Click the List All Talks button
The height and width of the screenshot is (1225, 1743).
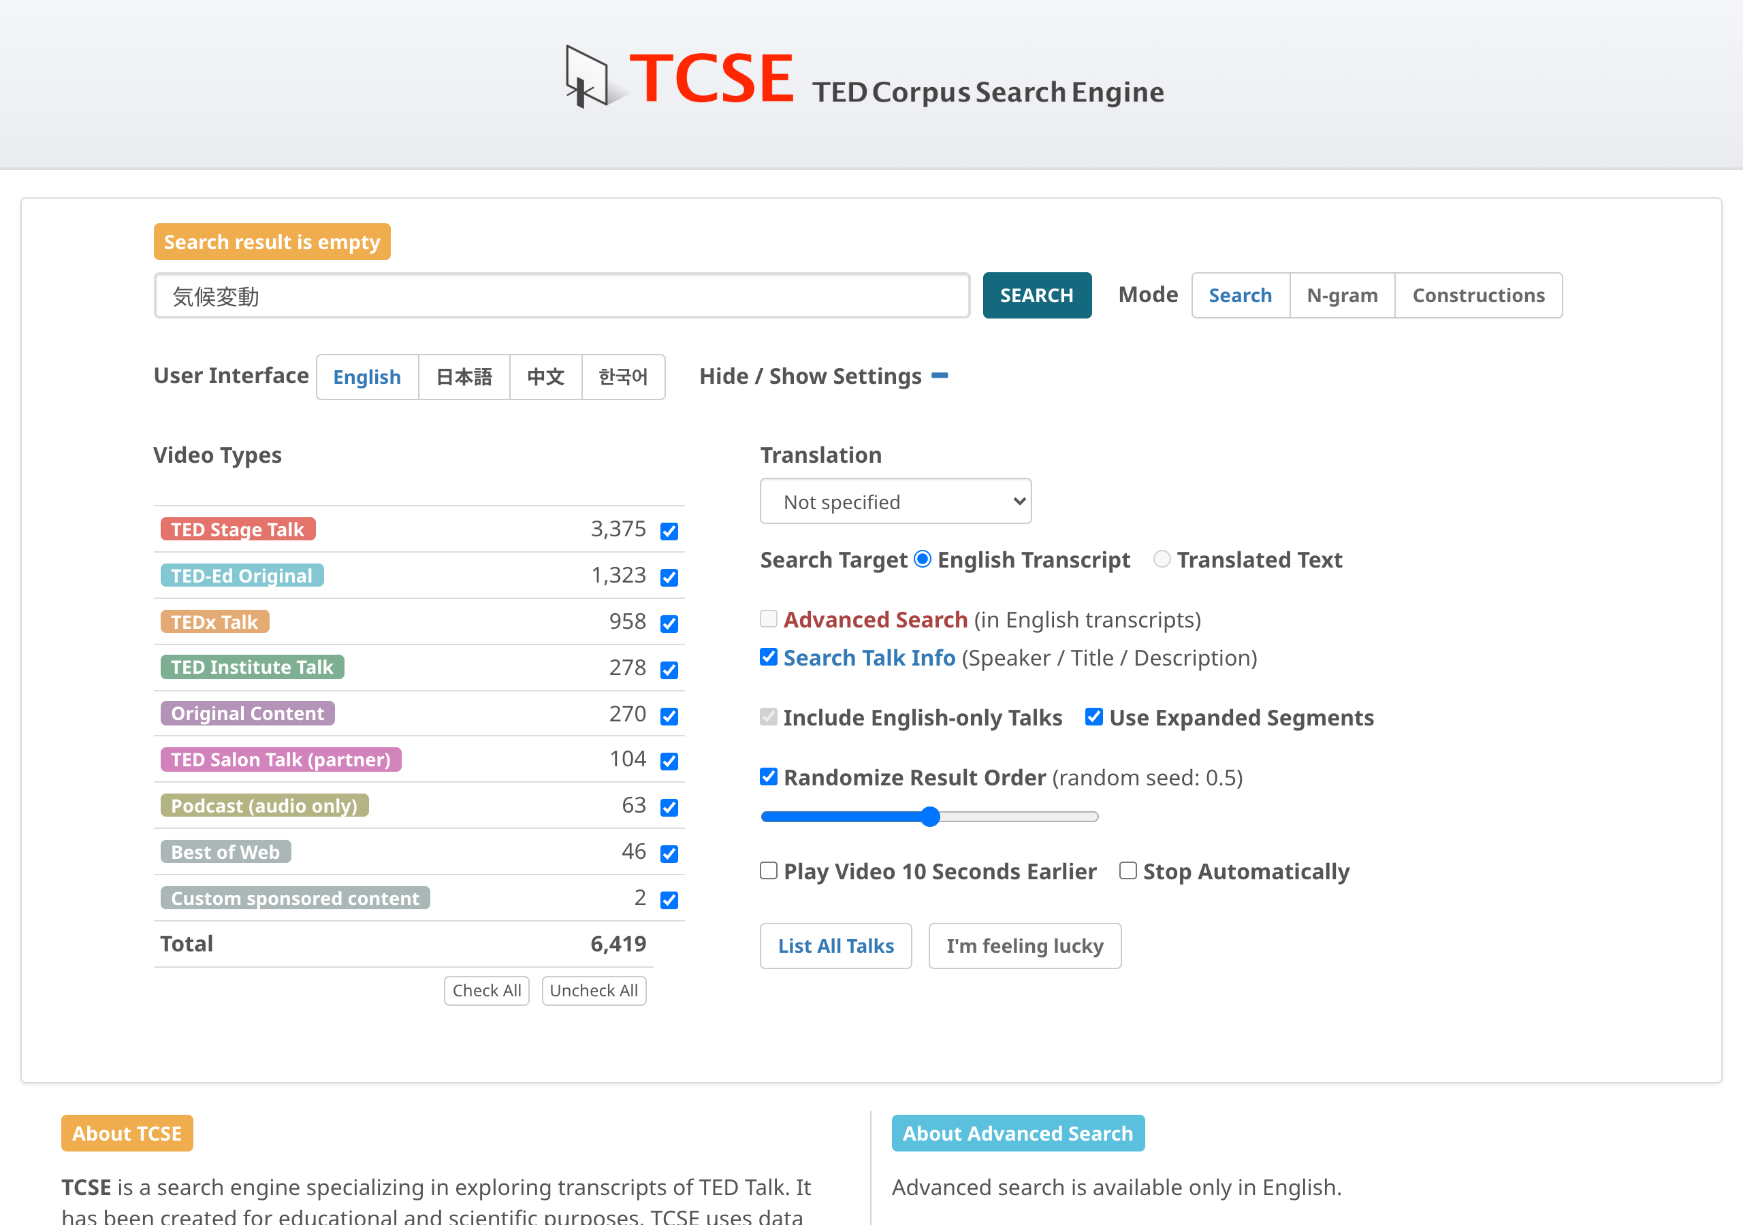coord(836,946)
